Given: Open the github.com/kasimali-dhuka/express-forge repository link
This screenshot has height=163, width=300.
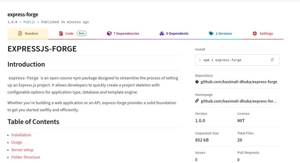Looking at the screenshot, I should (239, 82).
